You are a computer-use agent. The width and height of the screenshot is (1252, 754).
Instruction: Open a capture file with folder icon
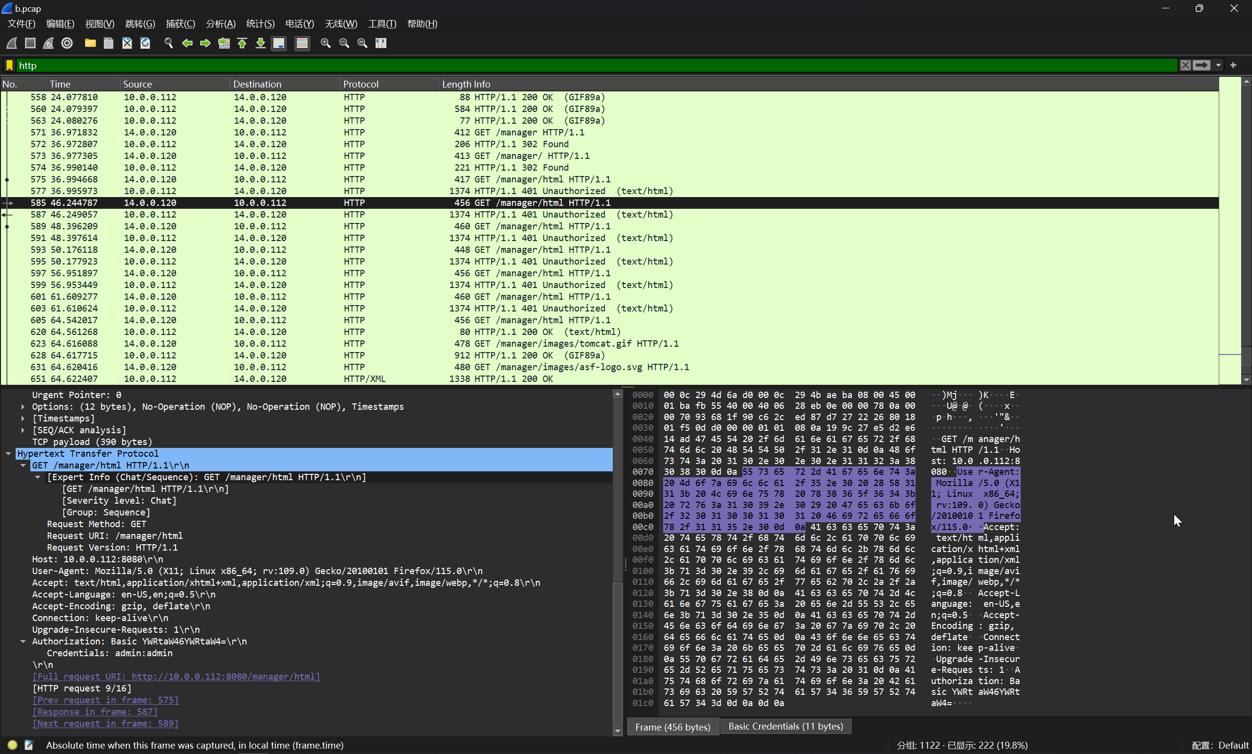[90, 43]
